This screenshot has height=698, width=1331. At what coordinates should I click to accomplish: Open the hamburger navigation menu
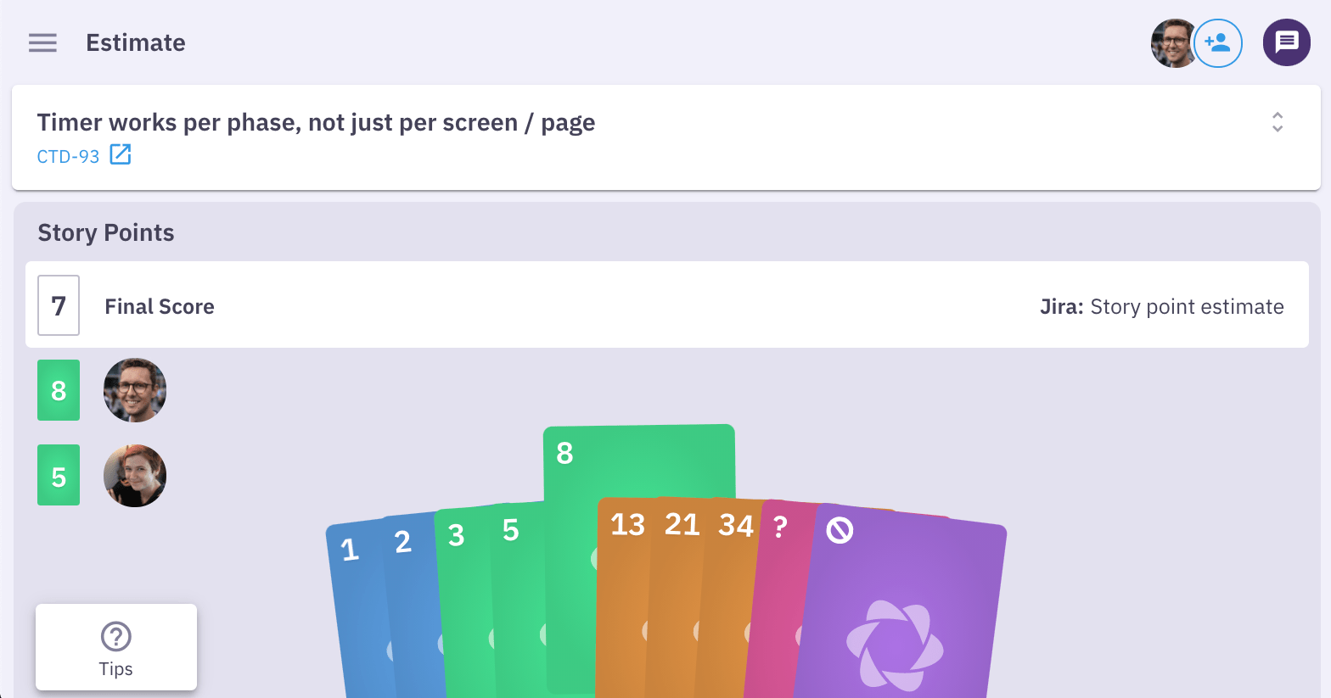(42, 42)
